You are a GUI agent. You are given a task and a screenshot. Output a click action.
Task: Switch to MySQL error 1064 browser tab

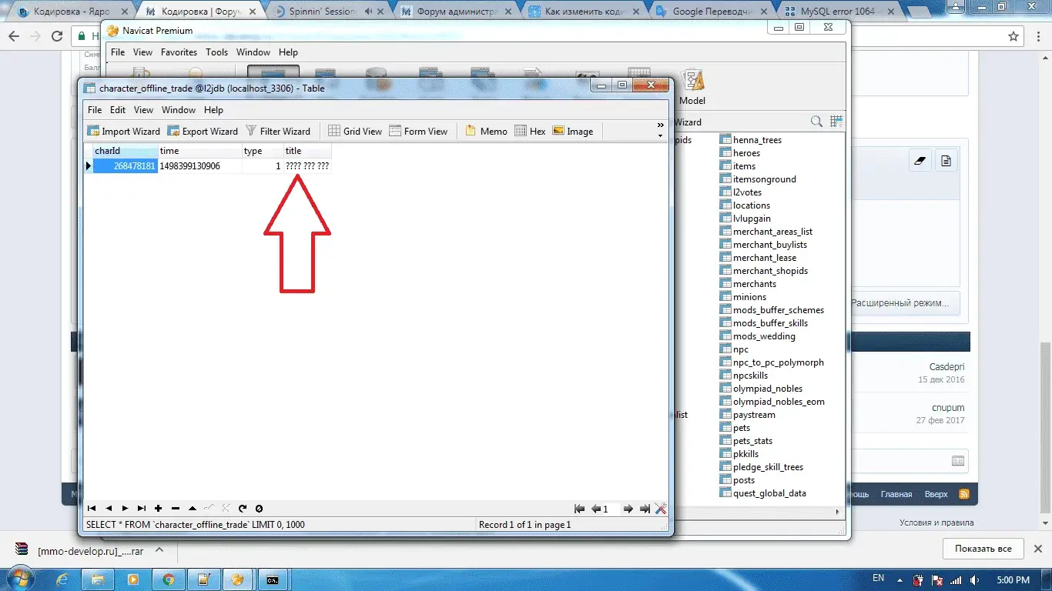click(837, 12)
